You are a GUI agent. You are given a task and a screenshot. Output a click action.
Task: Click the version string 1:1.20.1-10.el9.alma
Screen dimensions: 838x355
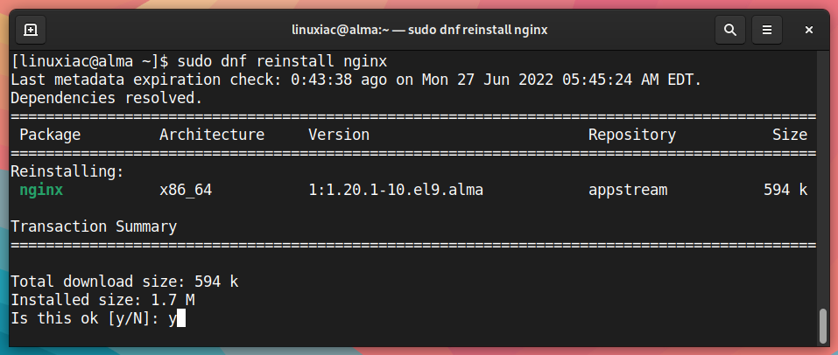396,190
